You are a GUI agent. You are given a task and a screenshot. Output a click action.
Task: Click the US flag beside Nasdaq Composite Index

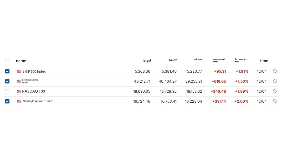tap(19, 101)
